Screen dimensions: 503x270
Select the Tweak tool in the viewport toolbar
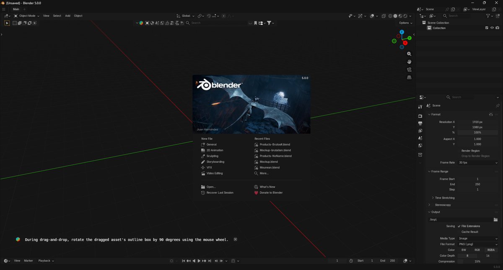(7, 23)
